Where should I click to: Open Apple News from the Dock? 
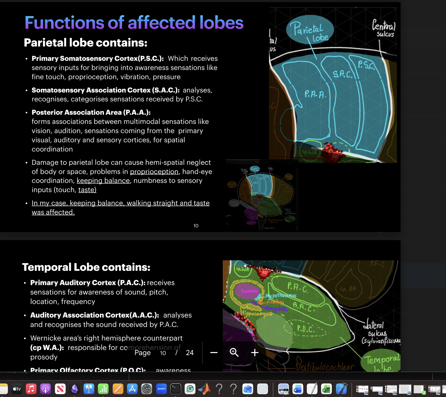60,389
